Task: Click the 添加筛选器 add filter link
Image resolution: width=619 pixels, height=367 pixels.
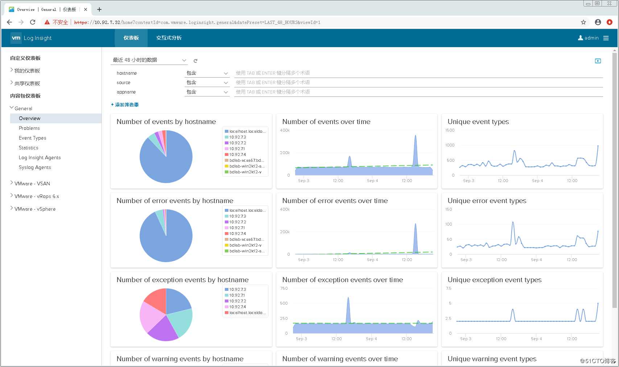Action: (125, 104)
